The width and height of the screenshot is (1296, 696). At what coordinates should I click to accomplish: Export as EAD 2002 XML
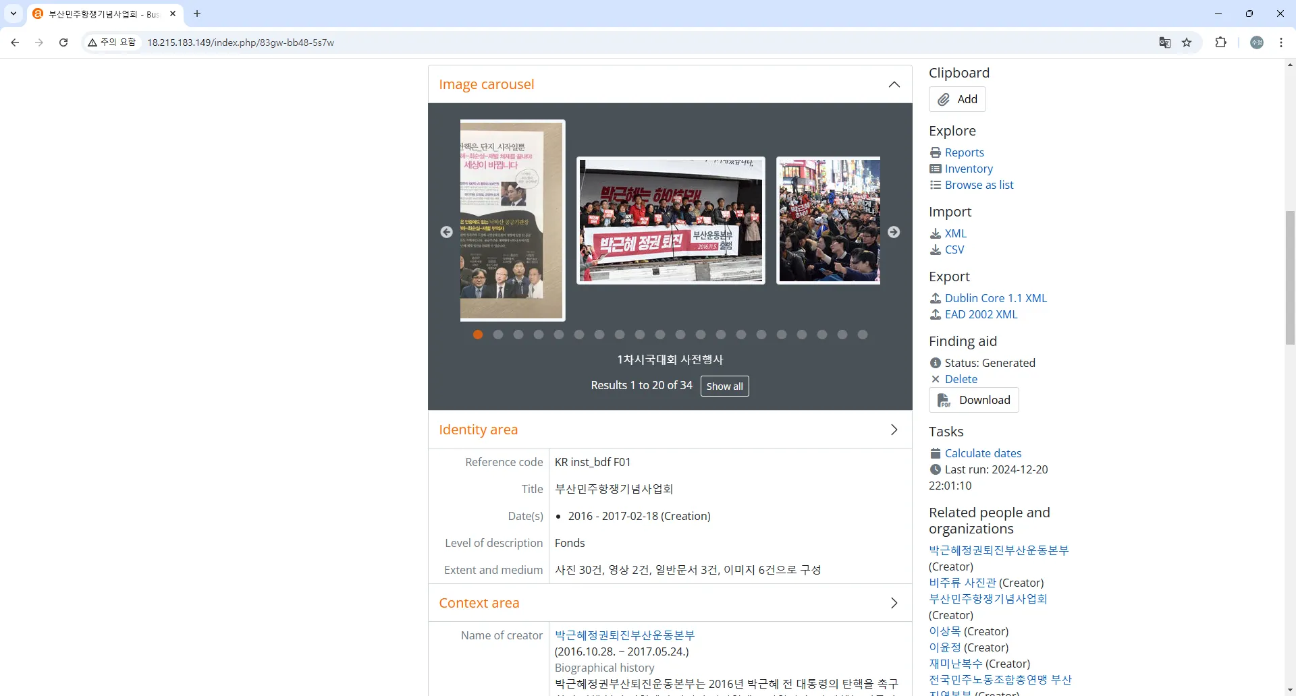[981, 314]
